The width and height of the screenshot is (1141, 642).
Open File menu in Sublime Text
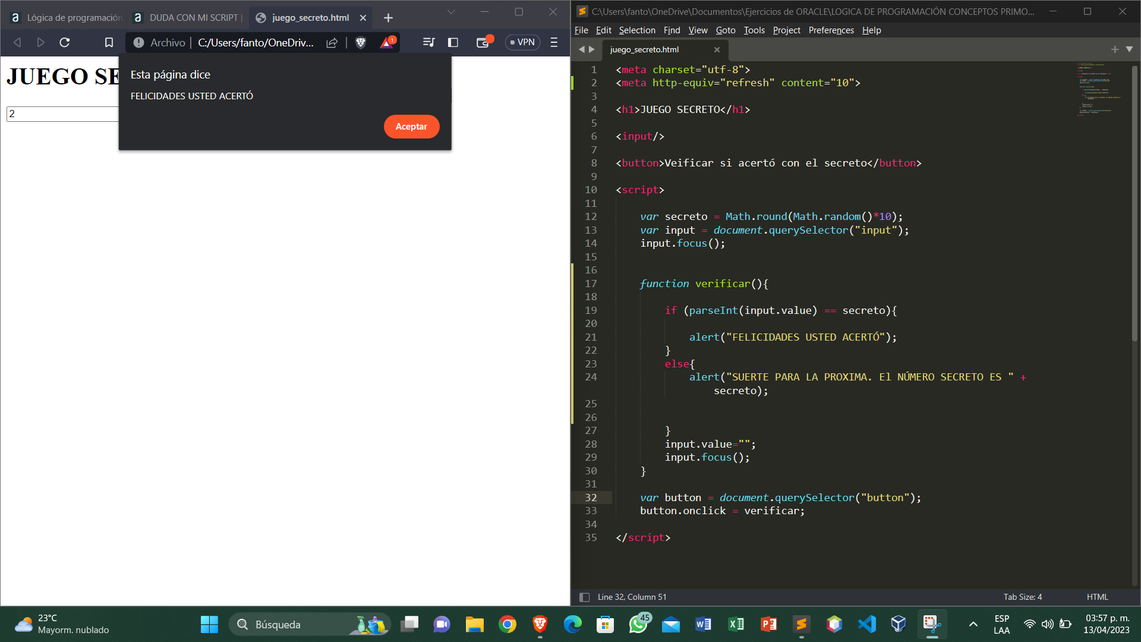coord(581,30)
